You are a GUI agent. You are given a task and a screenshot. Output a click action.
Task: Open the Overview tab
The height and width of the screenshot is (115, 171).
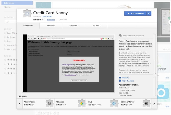pyautogui.click(x=28, y=26)
